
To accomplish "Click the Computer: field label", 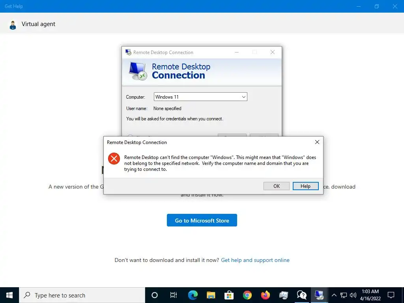I will [x=136, y=97].
